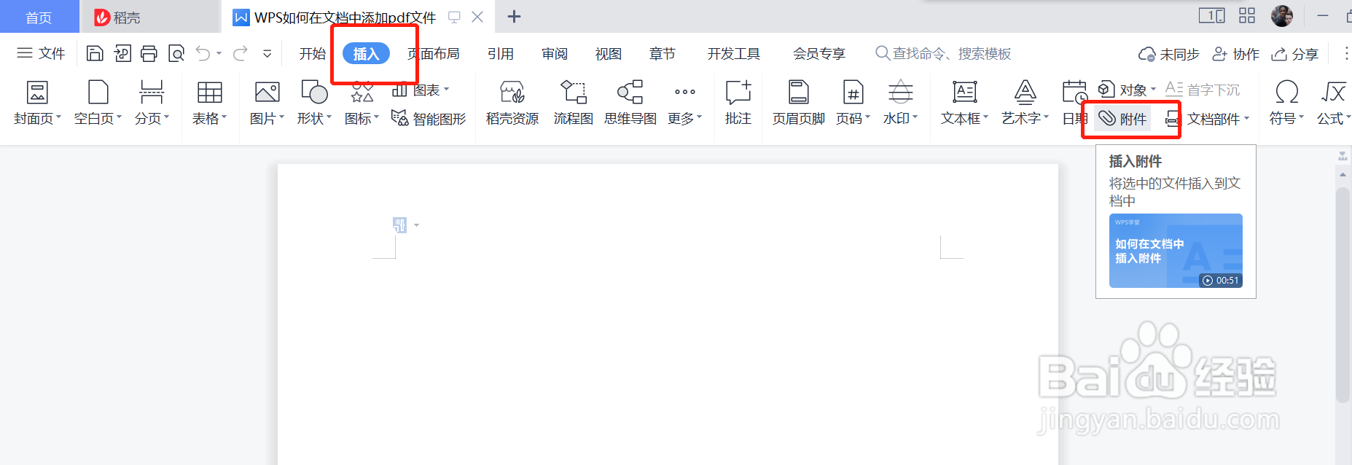This screenshot has width=1352, height=465.
Task: Switch to the 视图 tab
Action: tap(609, 53)
